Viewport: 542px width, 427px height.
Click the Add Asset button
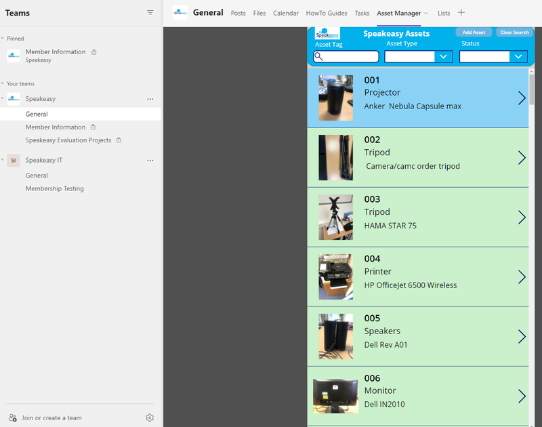(x=474, y=32)
